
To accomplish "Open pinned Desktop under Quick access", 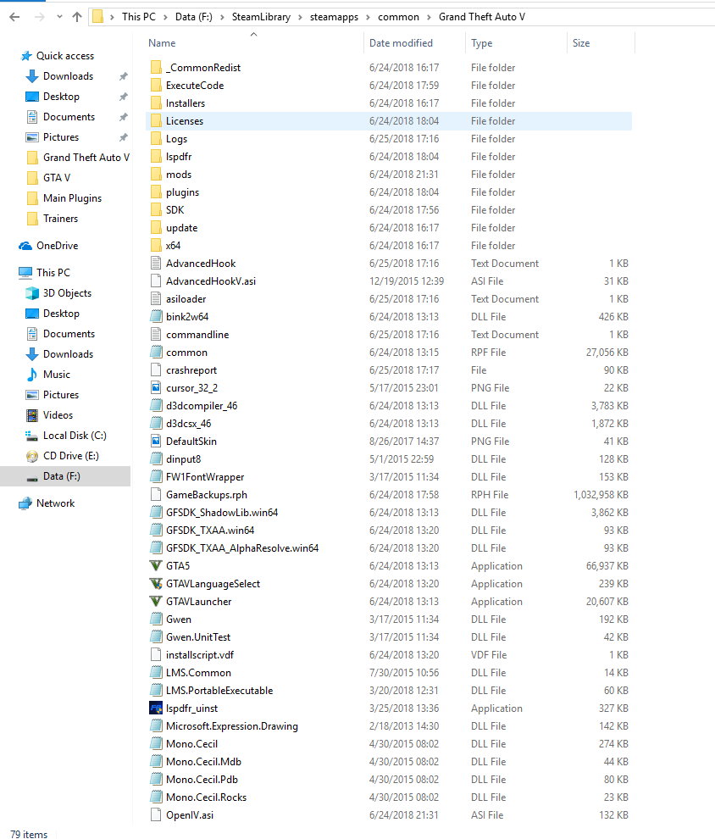I will [61, 97].
